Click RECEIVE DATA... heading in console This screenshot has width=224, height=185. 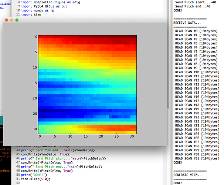coord(188,23)
